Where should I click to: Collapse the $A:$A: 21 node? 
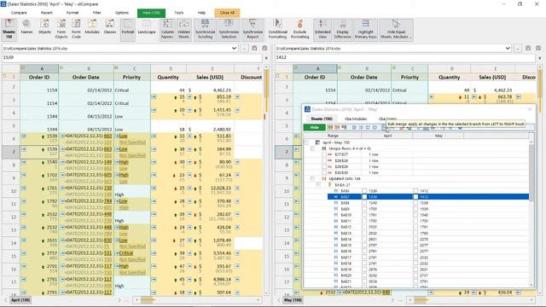(318, 184)
